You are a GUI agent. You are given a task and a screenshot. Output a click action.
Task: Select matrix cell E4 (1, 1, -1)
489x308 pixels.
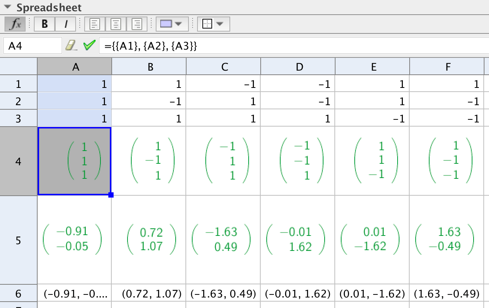coord(372,161)
